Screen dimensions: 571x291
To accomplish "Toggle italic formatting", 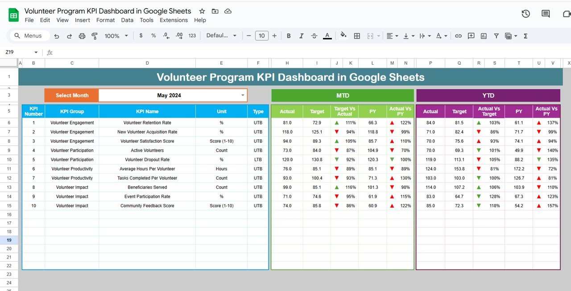I will point(301,36).
